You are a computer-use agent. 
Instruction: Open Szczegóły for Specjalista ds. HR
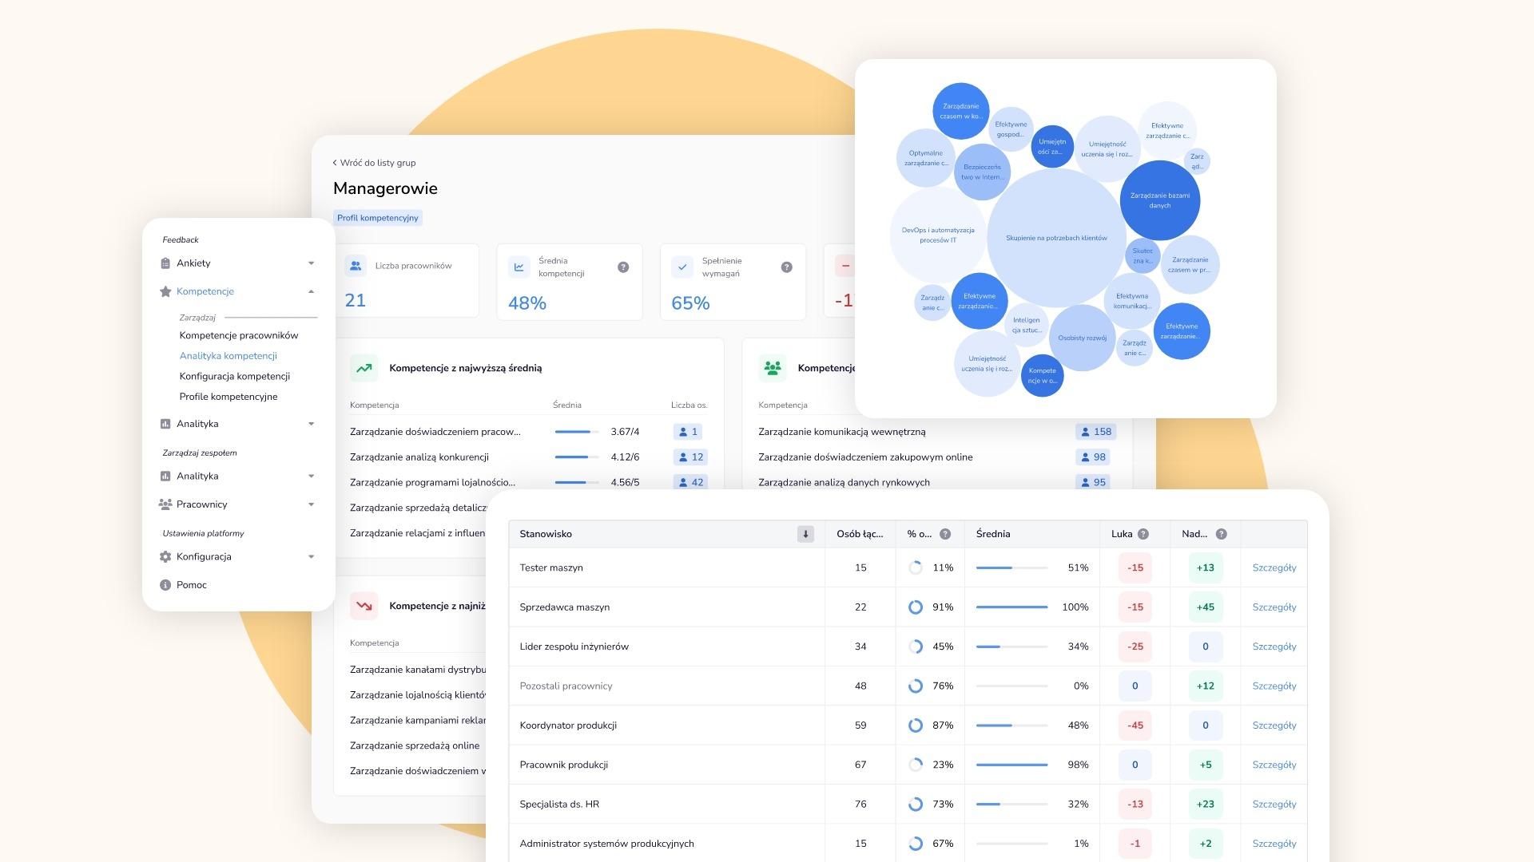1274,805
